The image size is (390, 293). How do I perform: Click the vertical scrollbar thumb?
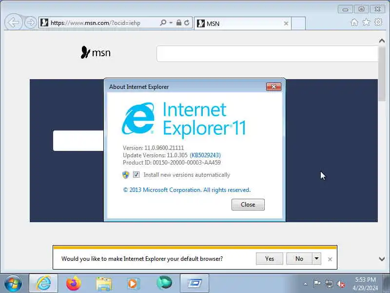pyautogui.click(x=382, y=74)
